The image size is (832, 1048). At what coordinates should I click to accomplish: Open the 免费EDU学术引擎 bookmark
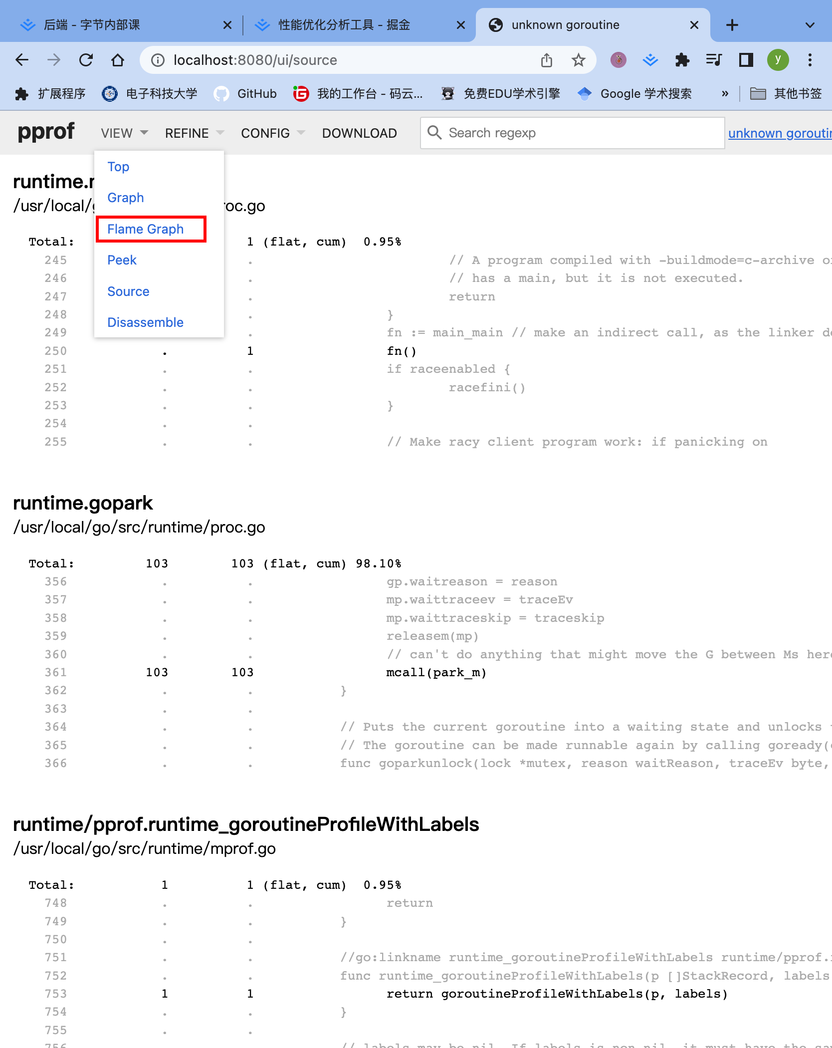(x=501, y=94)
